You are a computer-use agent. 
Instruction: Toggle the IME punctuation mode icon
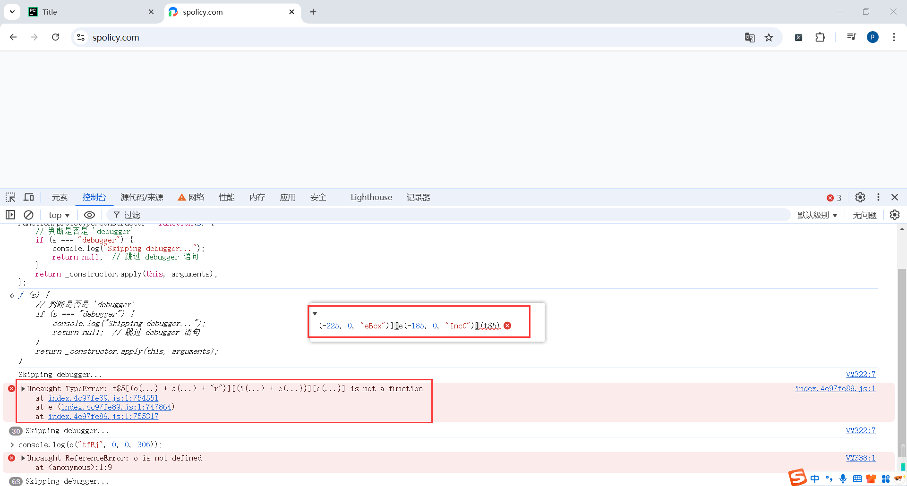tap(829, 479)
